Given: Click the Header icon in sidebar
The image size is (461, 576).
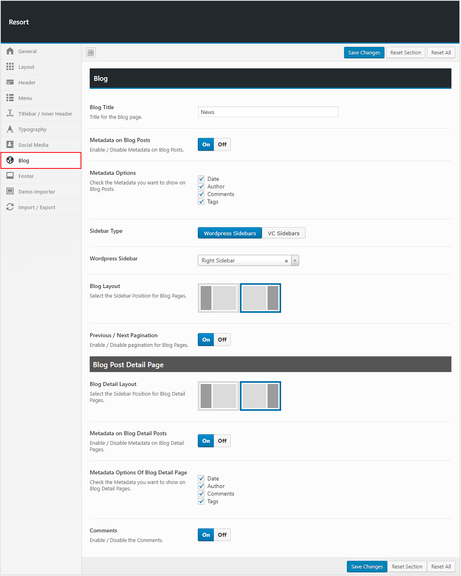Looking at the screenshot, I should (10, 82).
